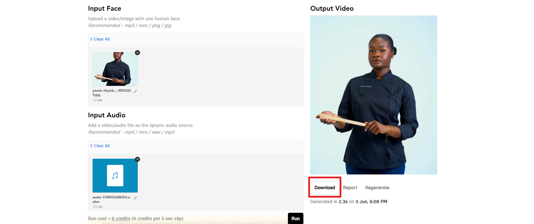Click the 1.5 MB file size label

coord(97,100)
